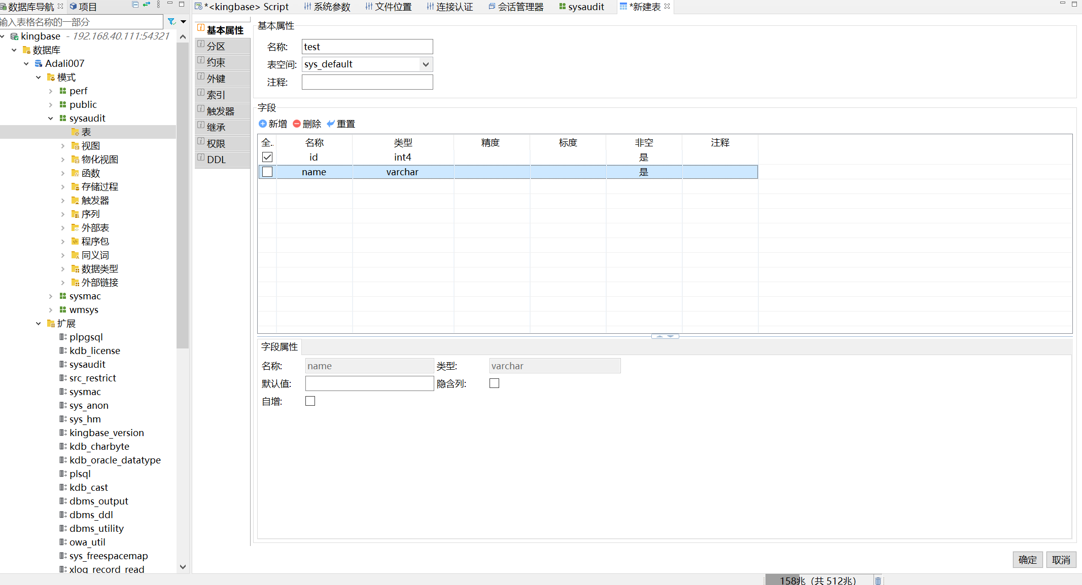Open the view menu (three dots) in navigator
This screenshot has height=585, width=1082.
click(x=157, y=4)
